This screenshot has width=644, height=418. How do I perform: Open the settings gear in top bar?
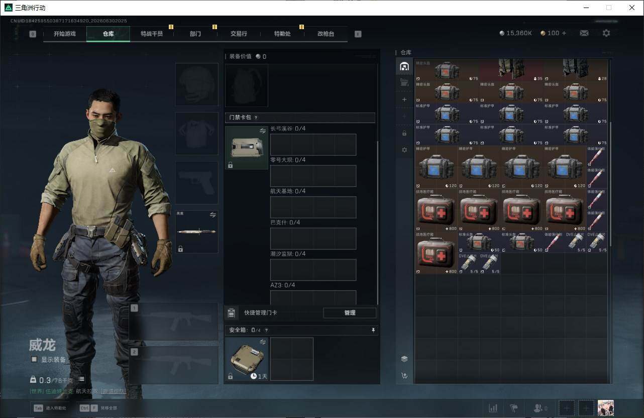(x=606, y=33)
